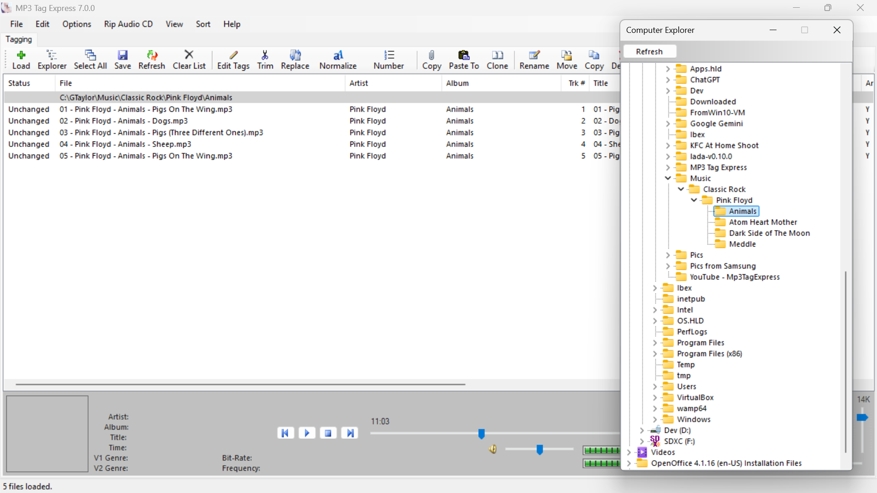This screenshot has width=877, height=493.
Task: Open the Sort menu
Action: pos(203,24)
